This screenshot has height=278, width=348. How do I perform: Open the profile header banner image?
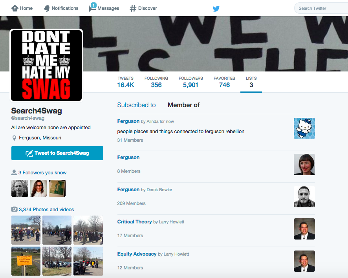point(174,44)
